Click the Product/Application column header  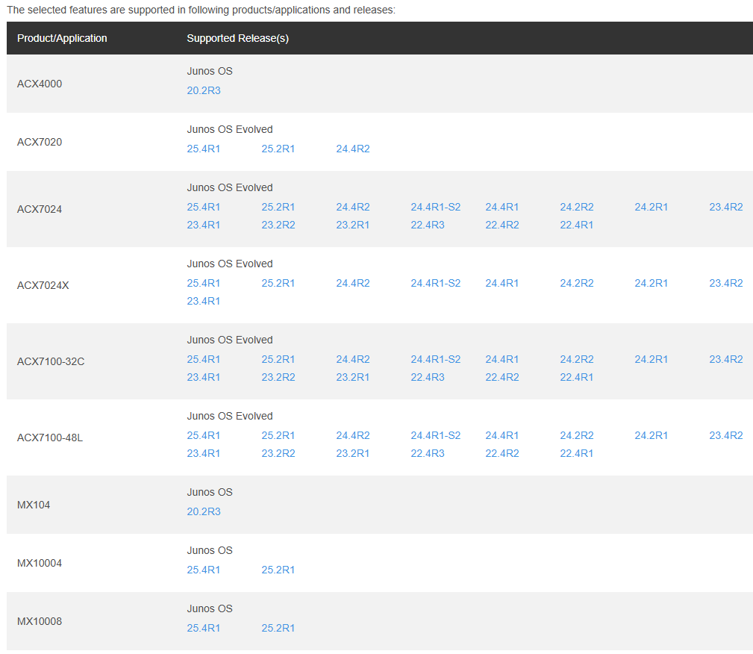(62, 38)
